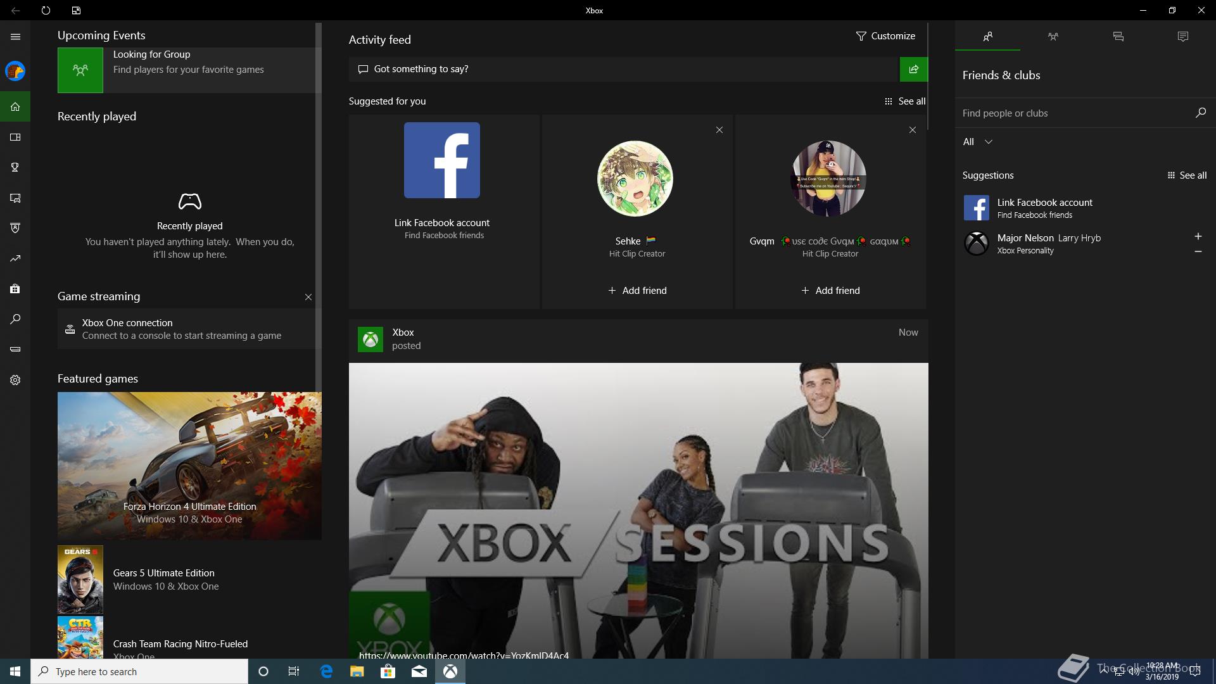Open Clubs shield icon in the sidebar
The image size is (1216, 684).
15,228
